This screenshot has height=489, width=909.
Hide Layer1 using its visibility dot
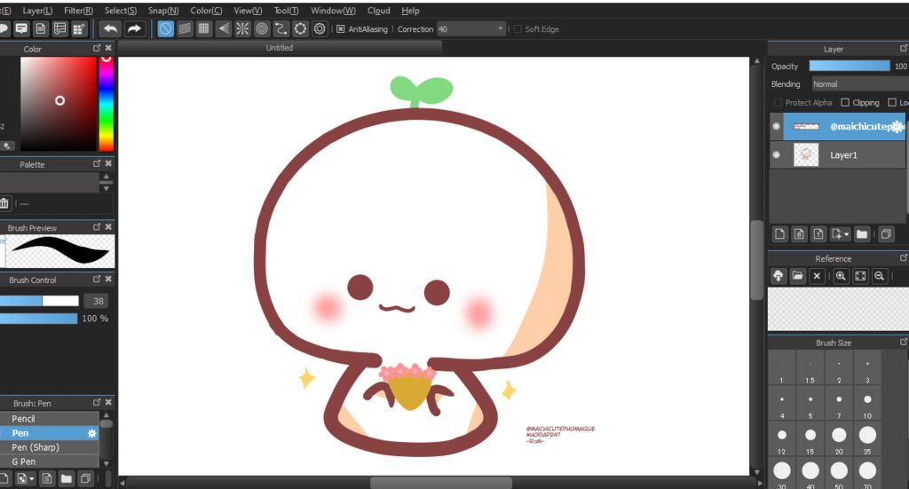point(776,154)
